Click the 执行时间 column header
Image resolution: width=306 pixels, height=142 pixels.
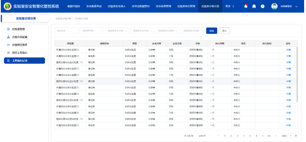pyautogui.click(x=267, y=43)
